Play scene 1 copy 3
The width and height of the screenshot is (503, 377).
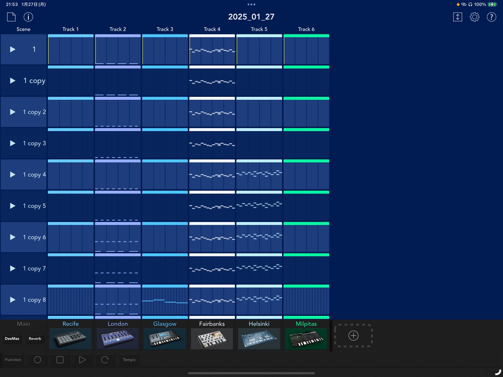click(x=13, y=143)
